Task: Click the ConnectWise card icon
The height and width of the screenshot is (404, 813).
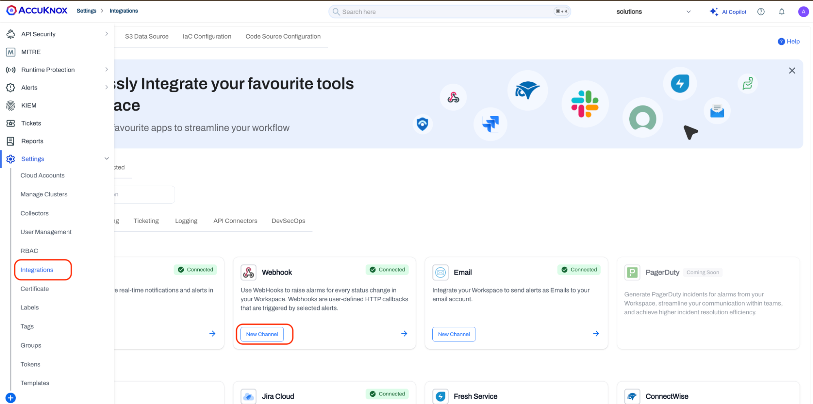Action: 632,396
